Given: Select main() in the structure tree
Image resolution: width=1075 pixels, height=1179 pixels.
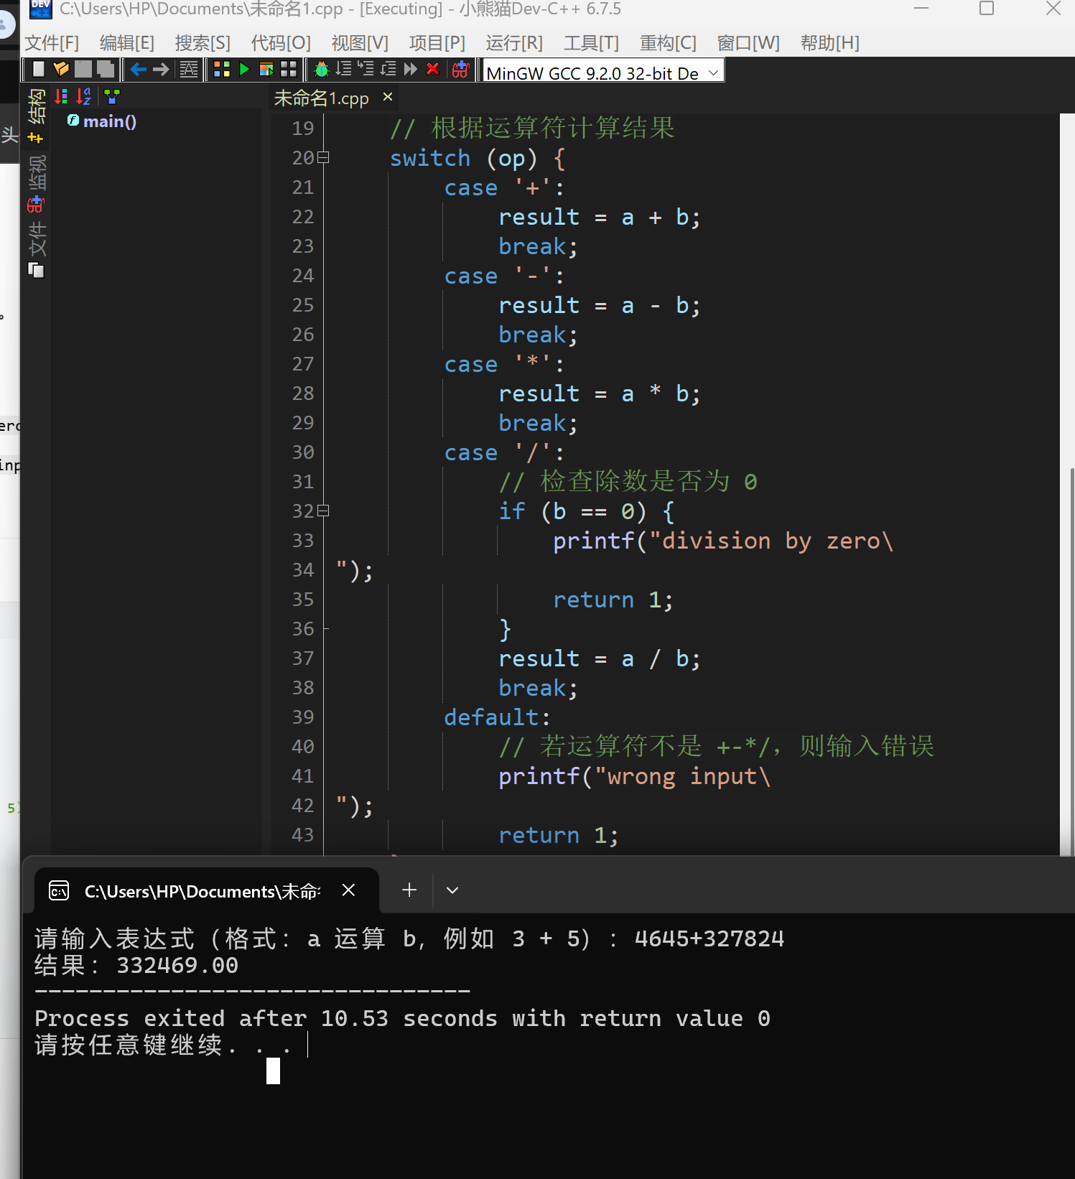Looking at the screenshot, I should pyautogui.click(x=109, y=121).
